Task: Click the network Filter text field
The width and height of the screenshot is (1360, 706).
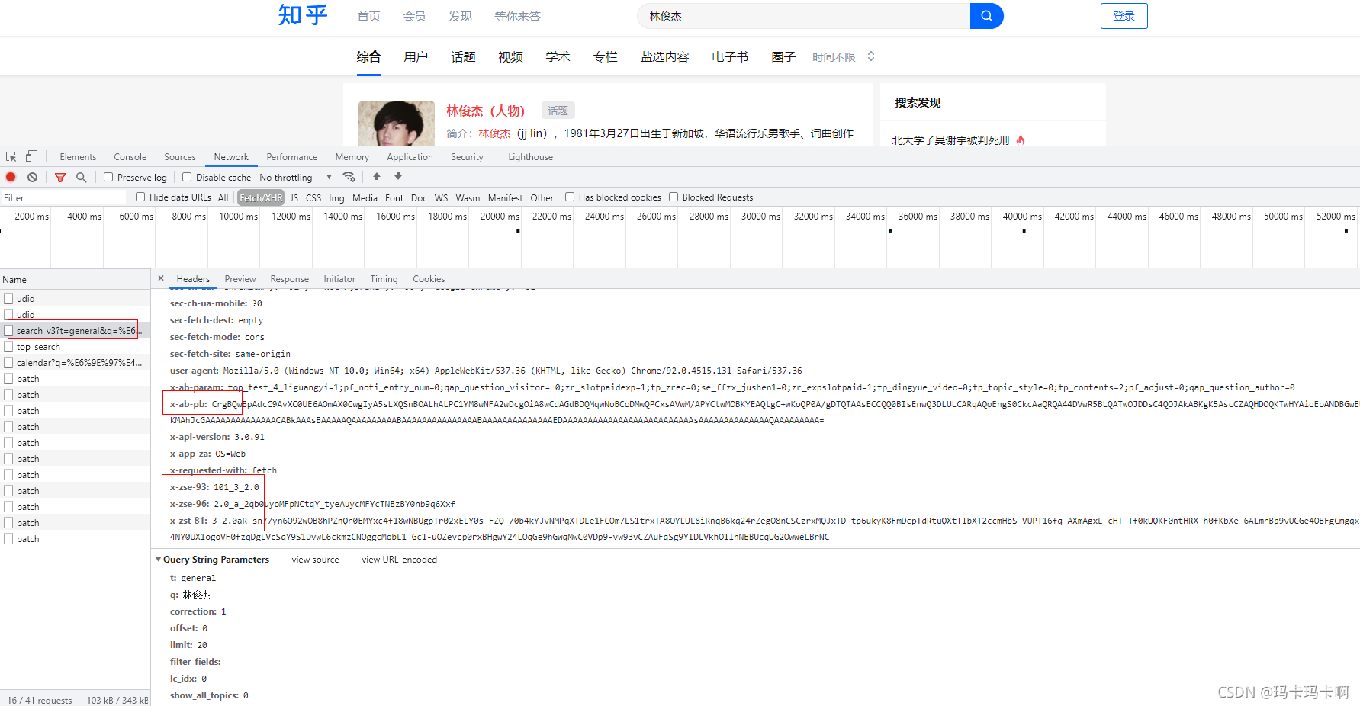Action: [x=64, y=197]
